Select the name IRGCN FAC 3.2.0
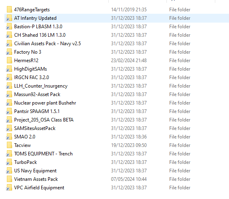 pos(32,78)
